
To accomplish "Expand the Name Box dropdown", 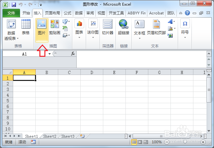I will (x=49, y=54).
